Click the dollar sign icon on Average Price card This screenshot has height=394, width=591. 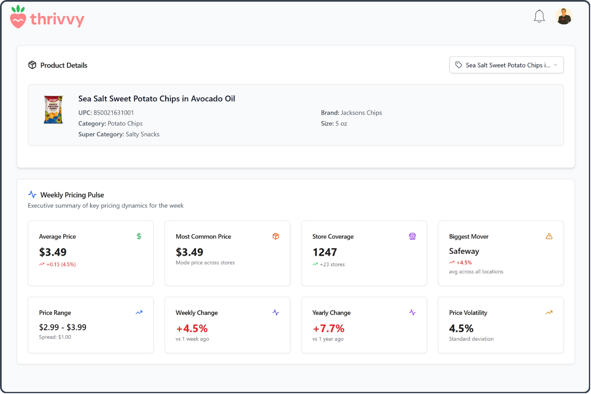139,236
